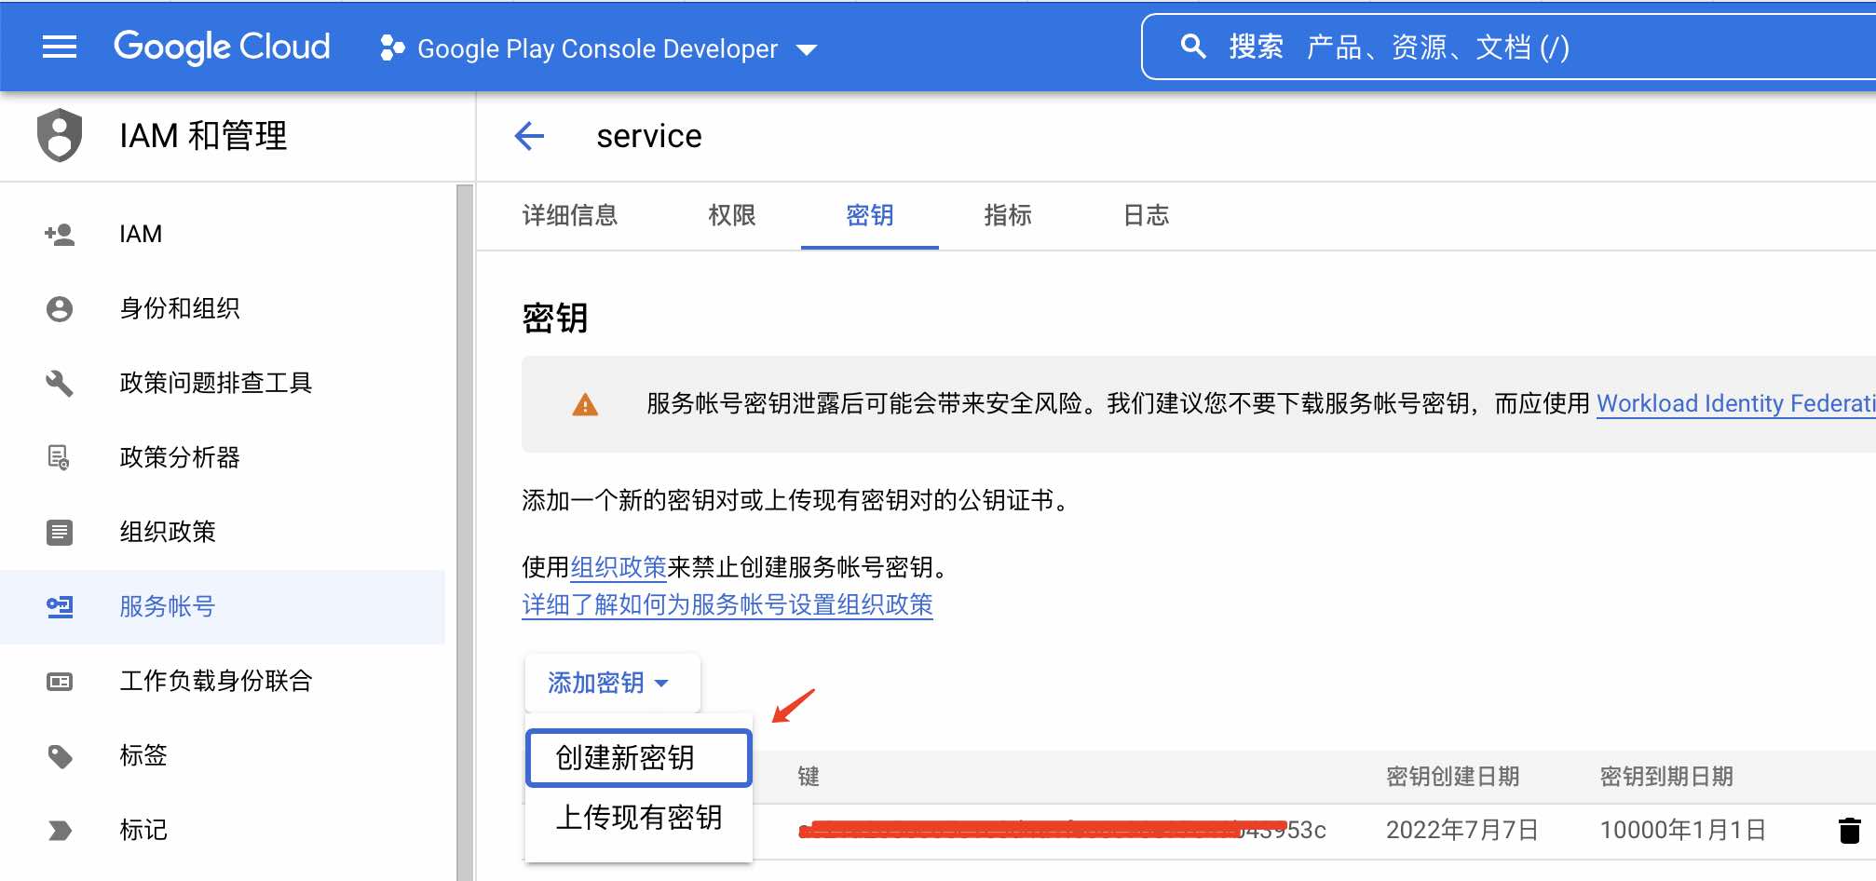
Task: Follow the 组织政策 inline link
Action: pyautogui.click(x=619, y=567)
